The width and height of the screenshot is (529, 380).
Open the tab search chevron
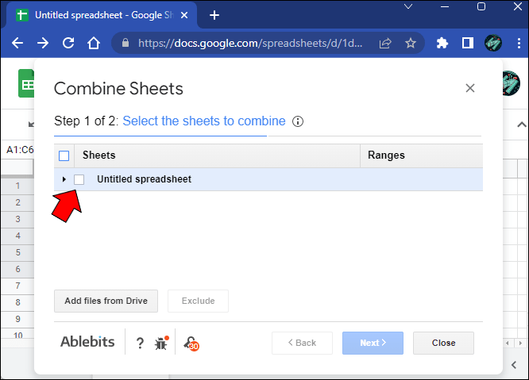408,7
